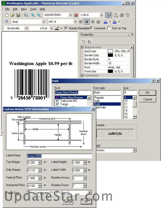Close the Properties panel
Viewport: 161px width, 208px height.
click(x=132, y=35)
